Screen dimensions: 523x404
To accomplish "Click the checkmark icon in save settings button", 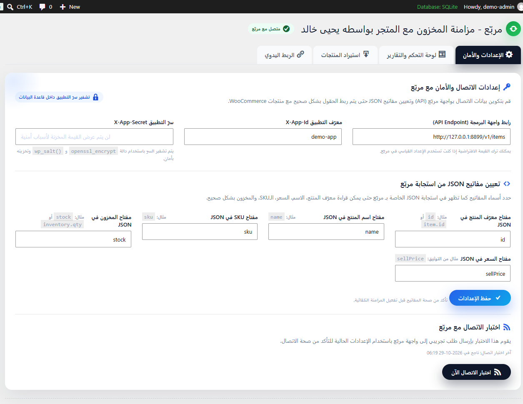I will (498, 298).
